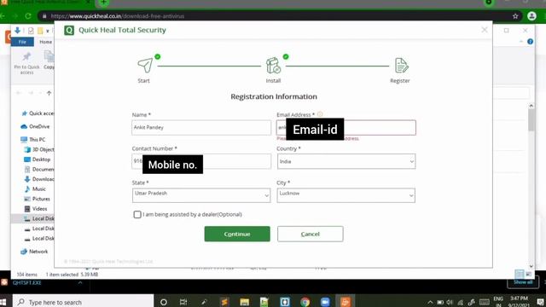Open Cortana circle on the taskbar
546x307 pixels.
click(163, 302)
